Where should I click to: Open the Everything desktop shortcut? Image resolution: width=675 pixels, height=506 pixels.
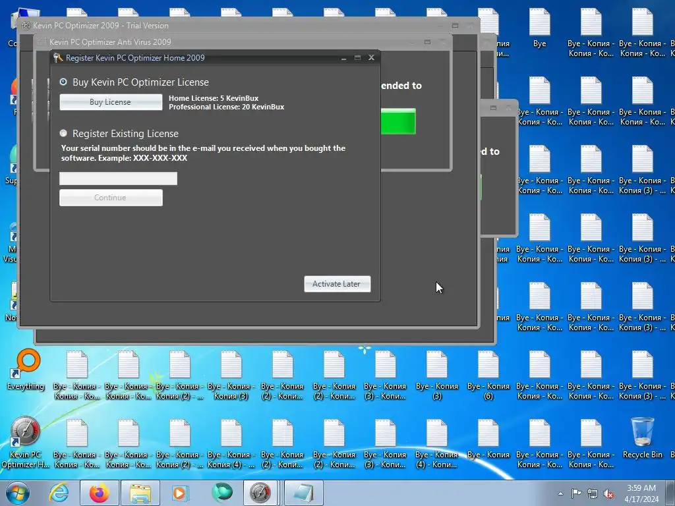26,370
